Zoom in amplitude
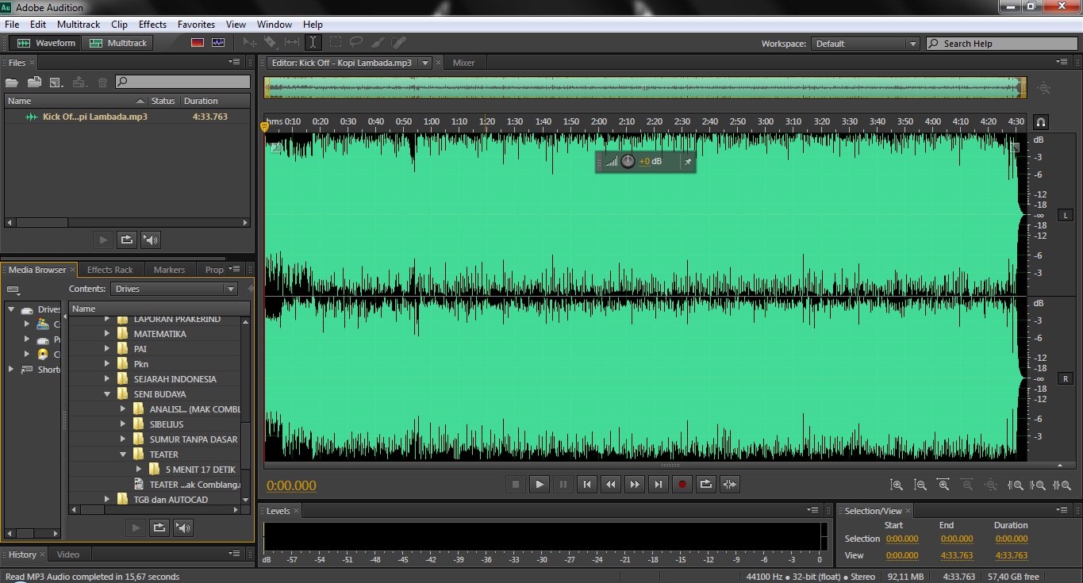 897,485
